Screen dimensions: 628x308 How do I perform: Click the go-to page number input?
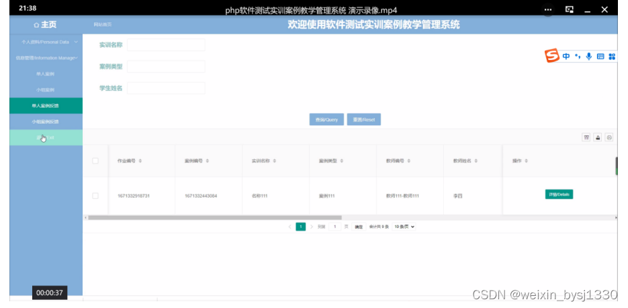335,227
